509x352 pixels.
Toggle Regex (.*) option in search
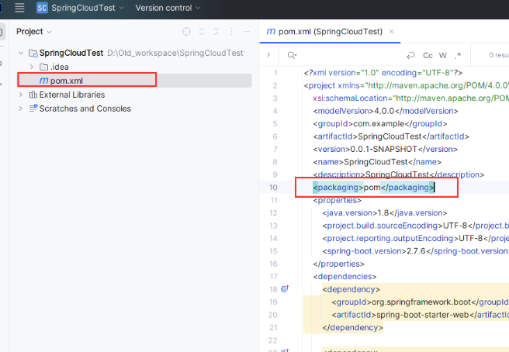[458, 55]
